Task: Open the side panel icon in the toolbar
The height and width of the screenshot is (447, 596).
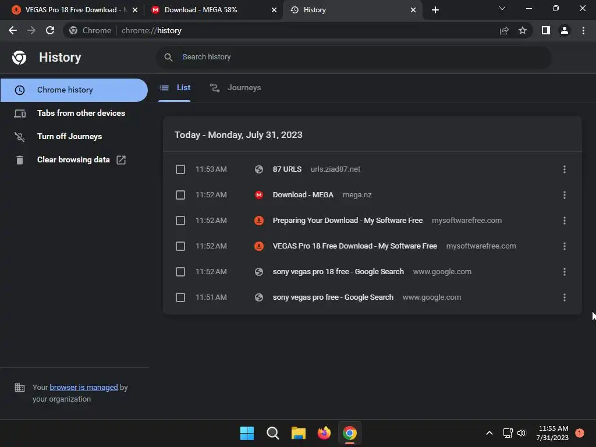Action: tap(546, 30)
